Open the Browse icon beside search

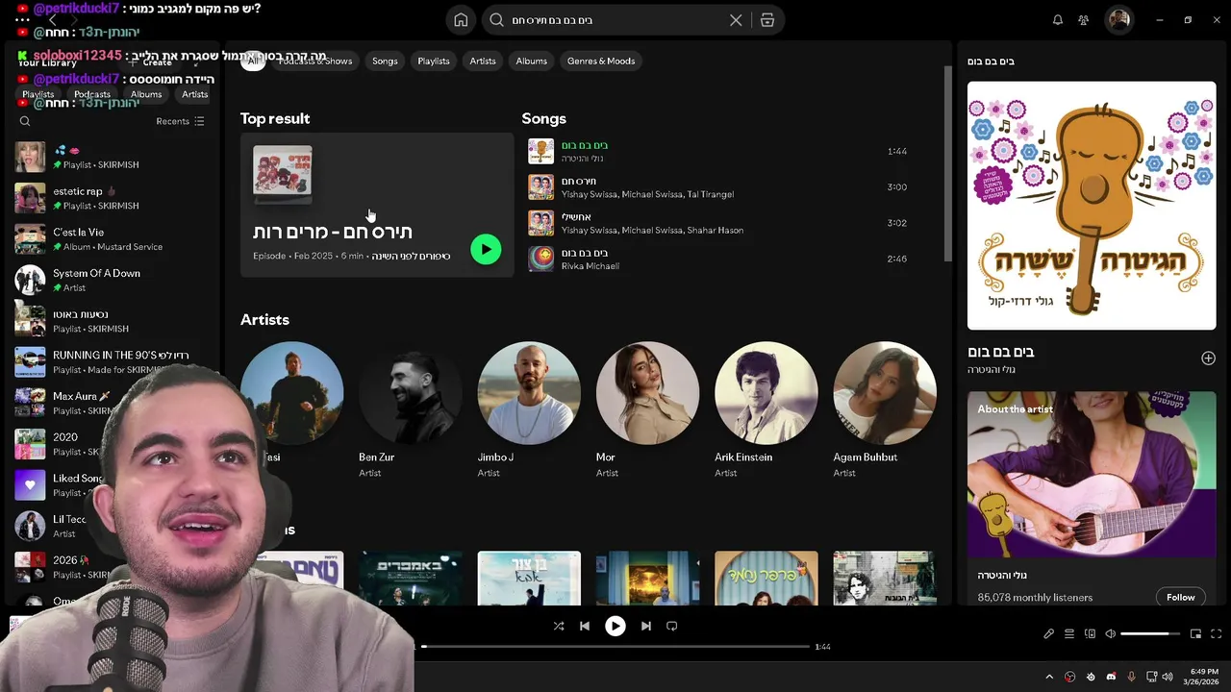(x=767, y=20)
